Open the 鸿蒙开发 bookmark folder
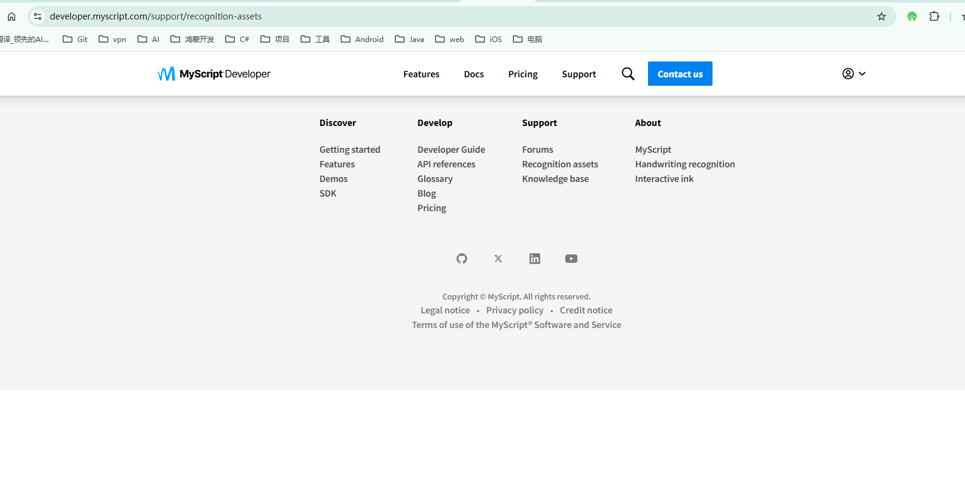 pos(192,39)
